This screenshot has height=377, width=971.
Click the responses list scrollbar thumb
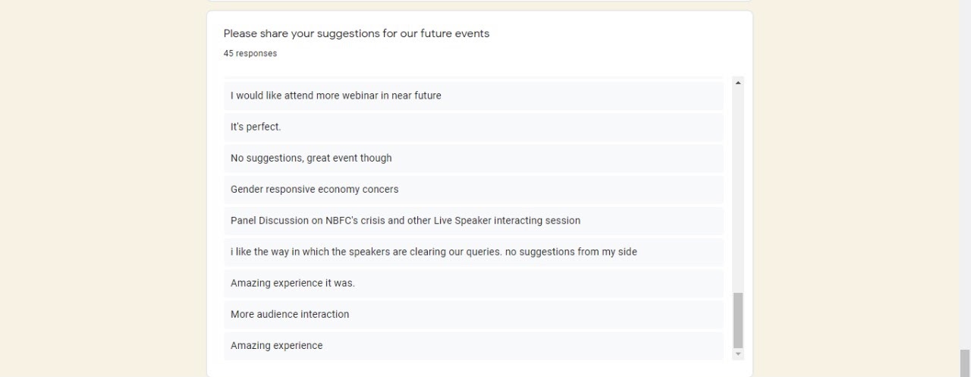coord(738,320)
